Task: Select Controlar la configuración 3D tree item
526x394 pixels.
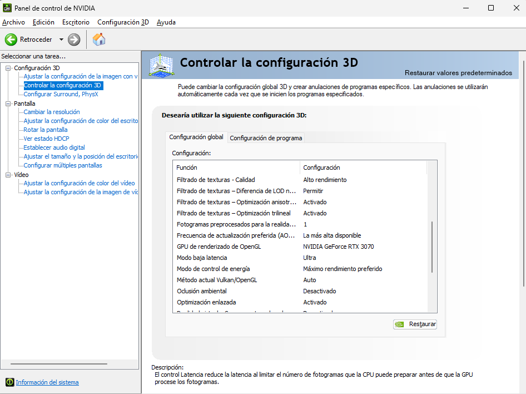Action: [x=62, y=85]
